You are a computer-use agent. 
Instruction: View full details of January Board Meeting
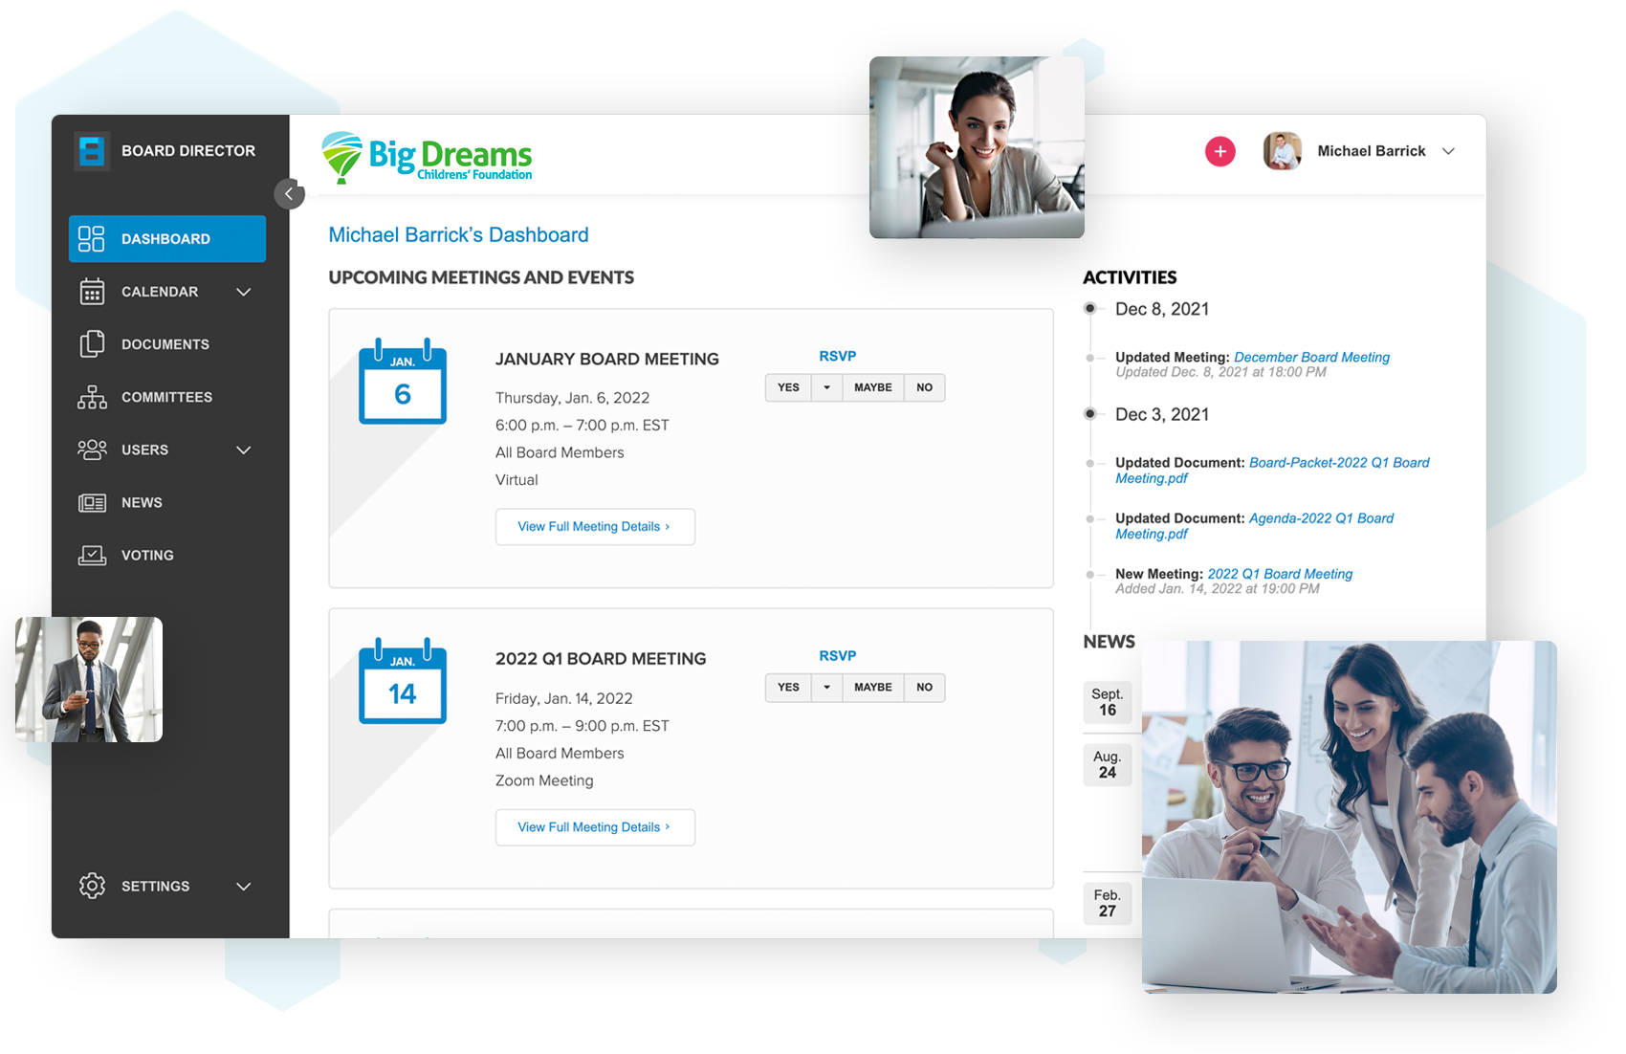595,527
